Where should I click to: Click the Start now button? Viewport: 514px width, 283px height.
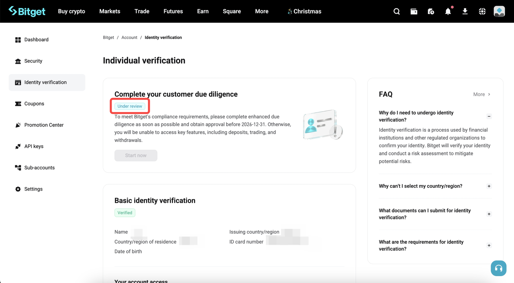136,155
